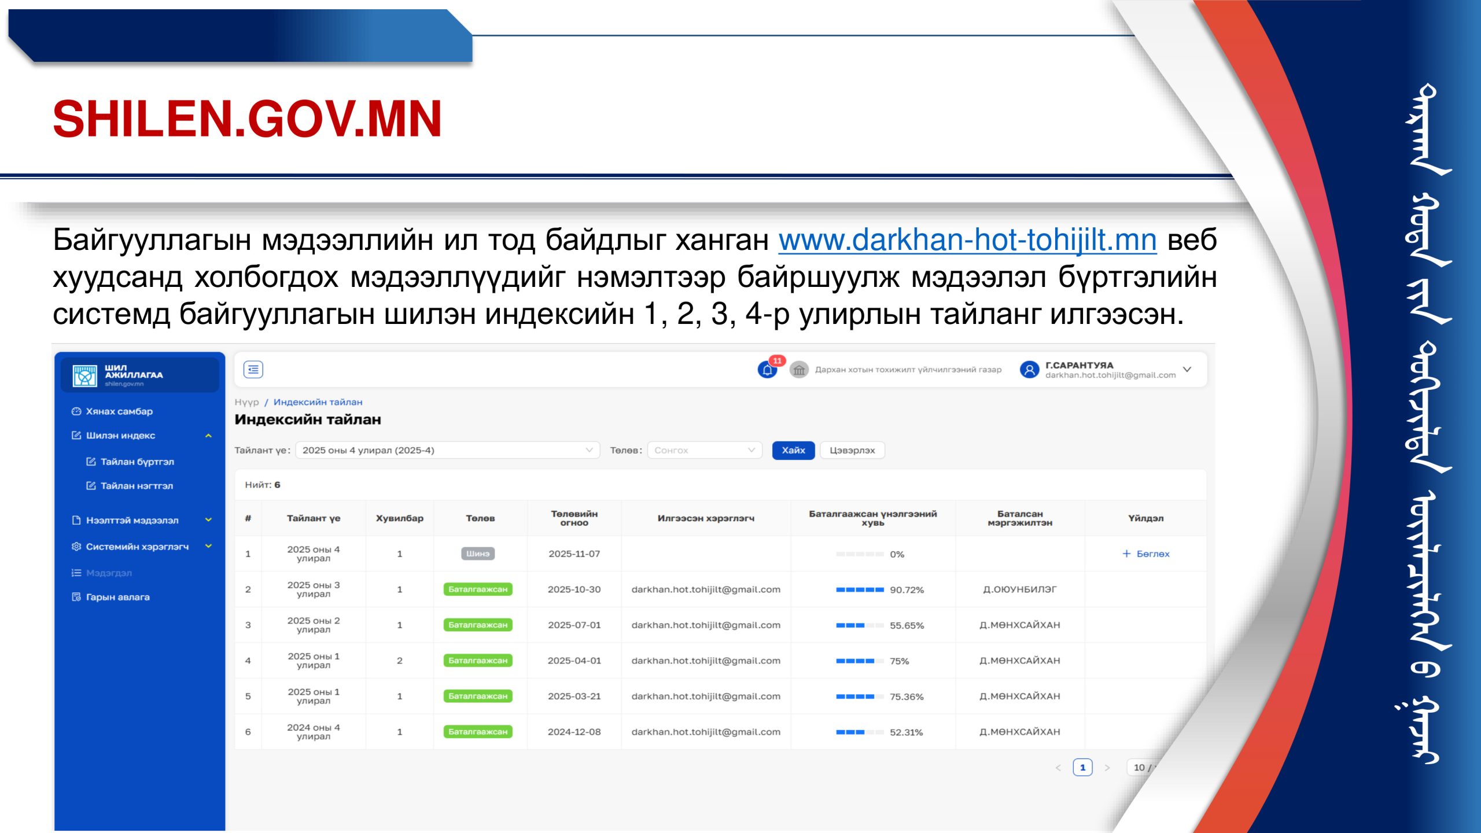Image resolution: width=1481 pixels, height=833 pixels.
Task: Click pagination page 1 button
Action: click(x=1082, y=768)
